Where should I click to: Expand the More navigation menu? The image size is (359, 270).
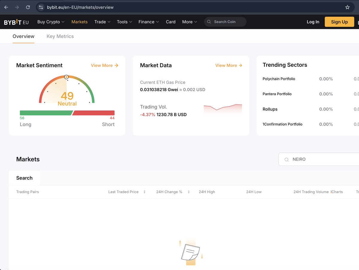190,22
